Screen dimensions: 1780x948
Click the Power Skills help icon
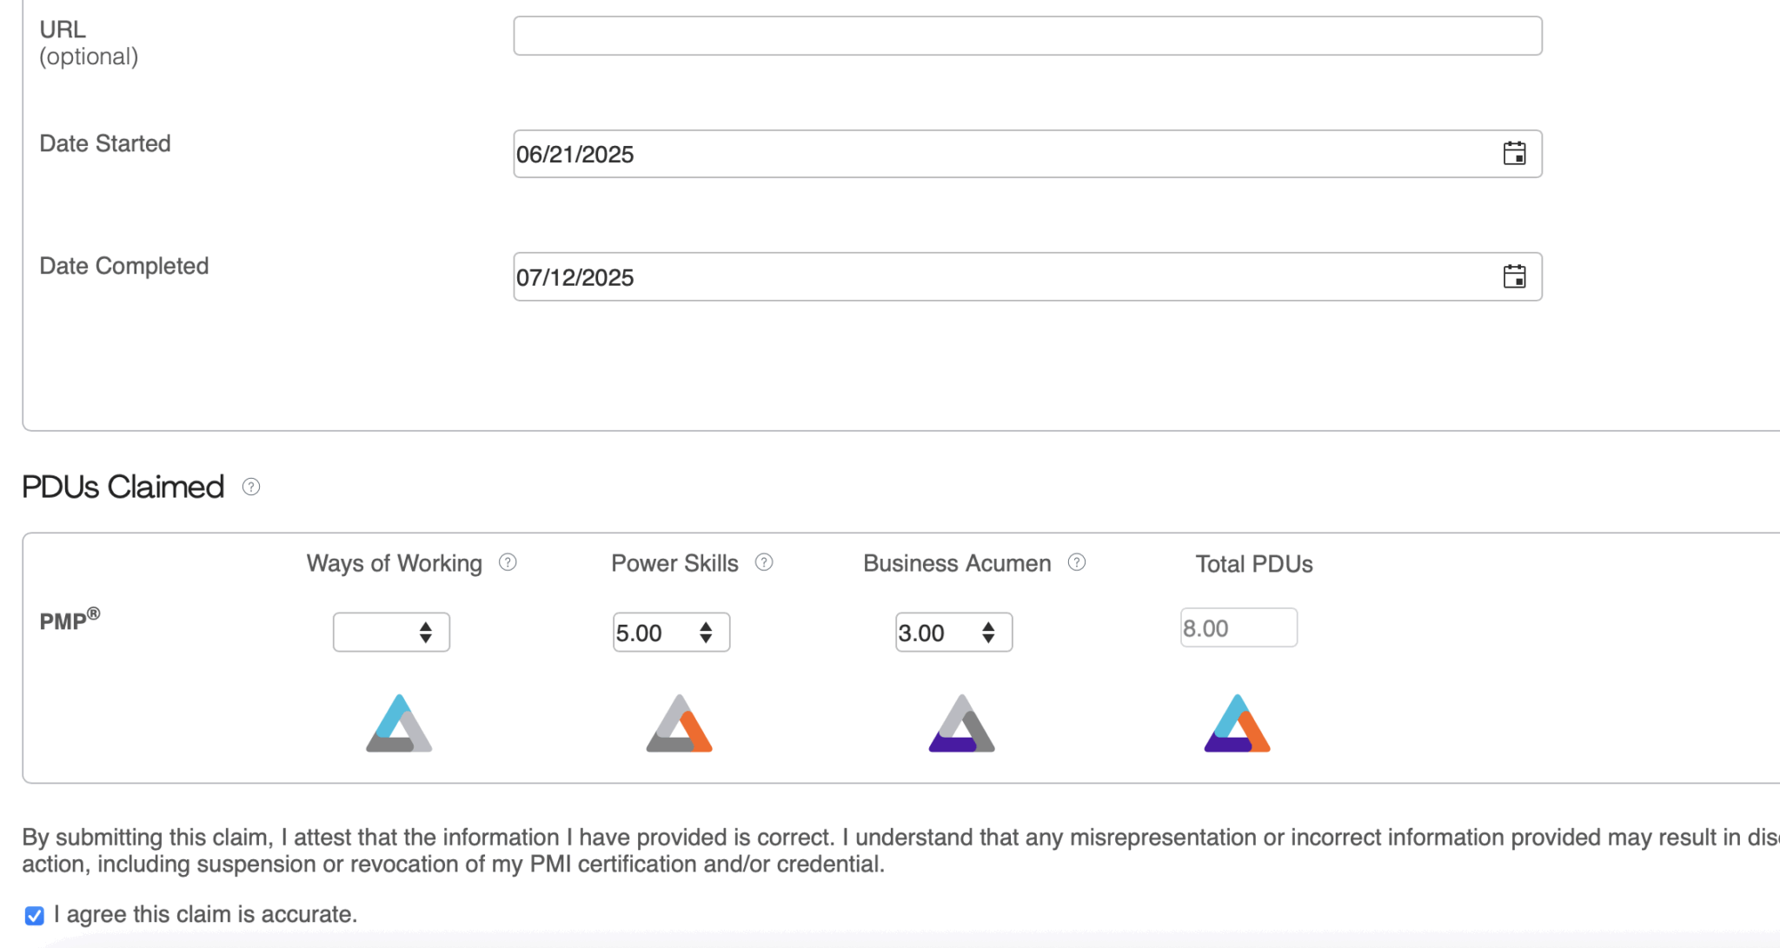(x=764, y=562)
